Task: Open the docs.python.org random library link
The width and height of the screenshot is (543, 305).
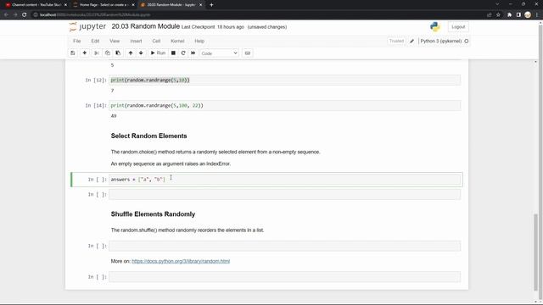Action: click(x=181, y=261)
